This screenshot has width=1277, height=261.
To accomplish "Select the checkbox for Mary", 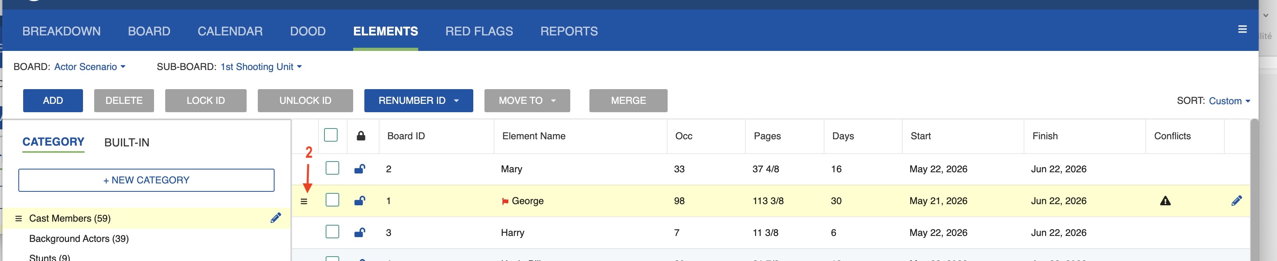I will point(332,168).
